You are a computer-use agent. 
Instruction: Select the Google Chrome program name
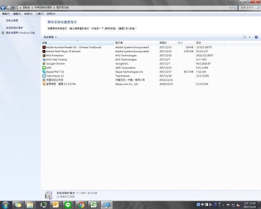(x=55, y=63)
